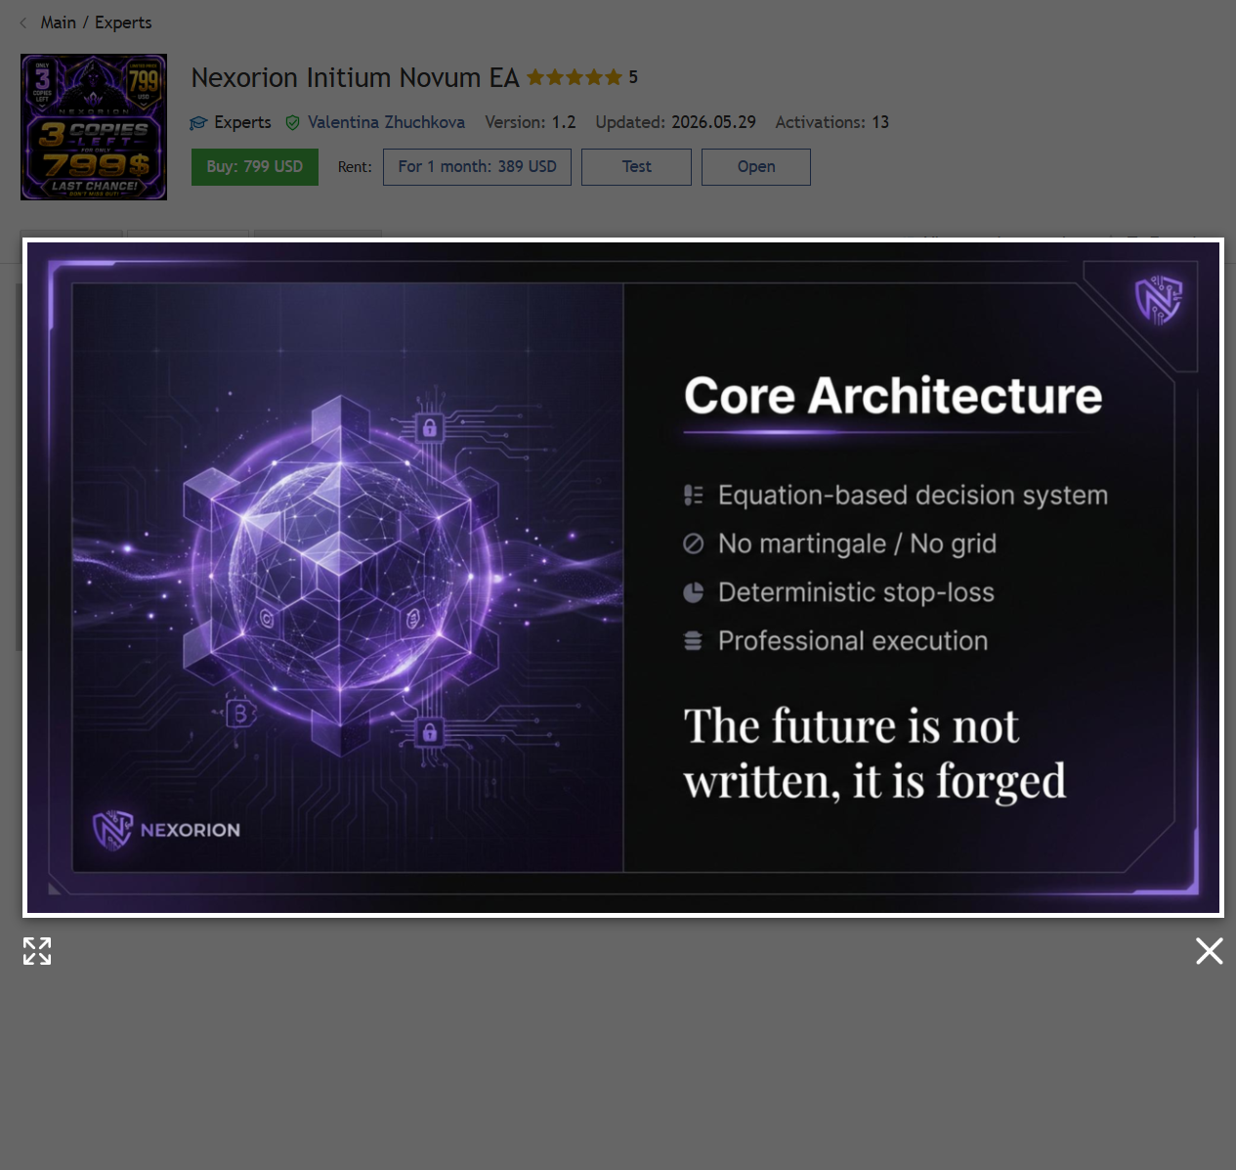
Task: Open the Main breadcrumb link
Action: (x=58, y=22)
